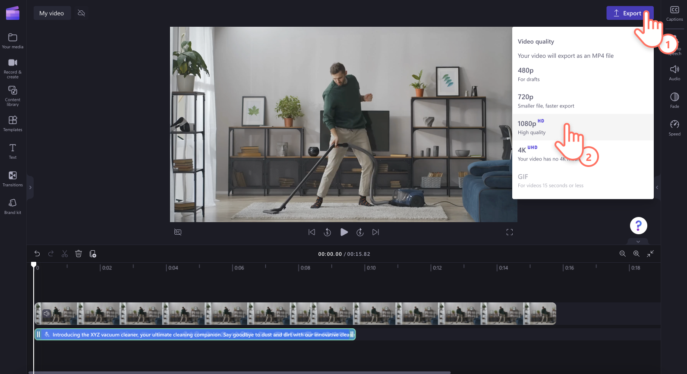Skip to the end of video
The width and height of the screenshot is (687, 374).
376,232
